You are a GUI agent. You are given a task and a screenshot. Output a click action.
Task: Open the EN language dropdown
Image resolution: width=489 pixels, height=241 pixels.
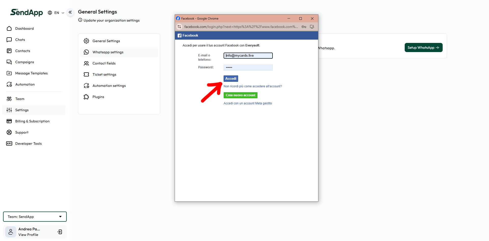click(59, 13)
